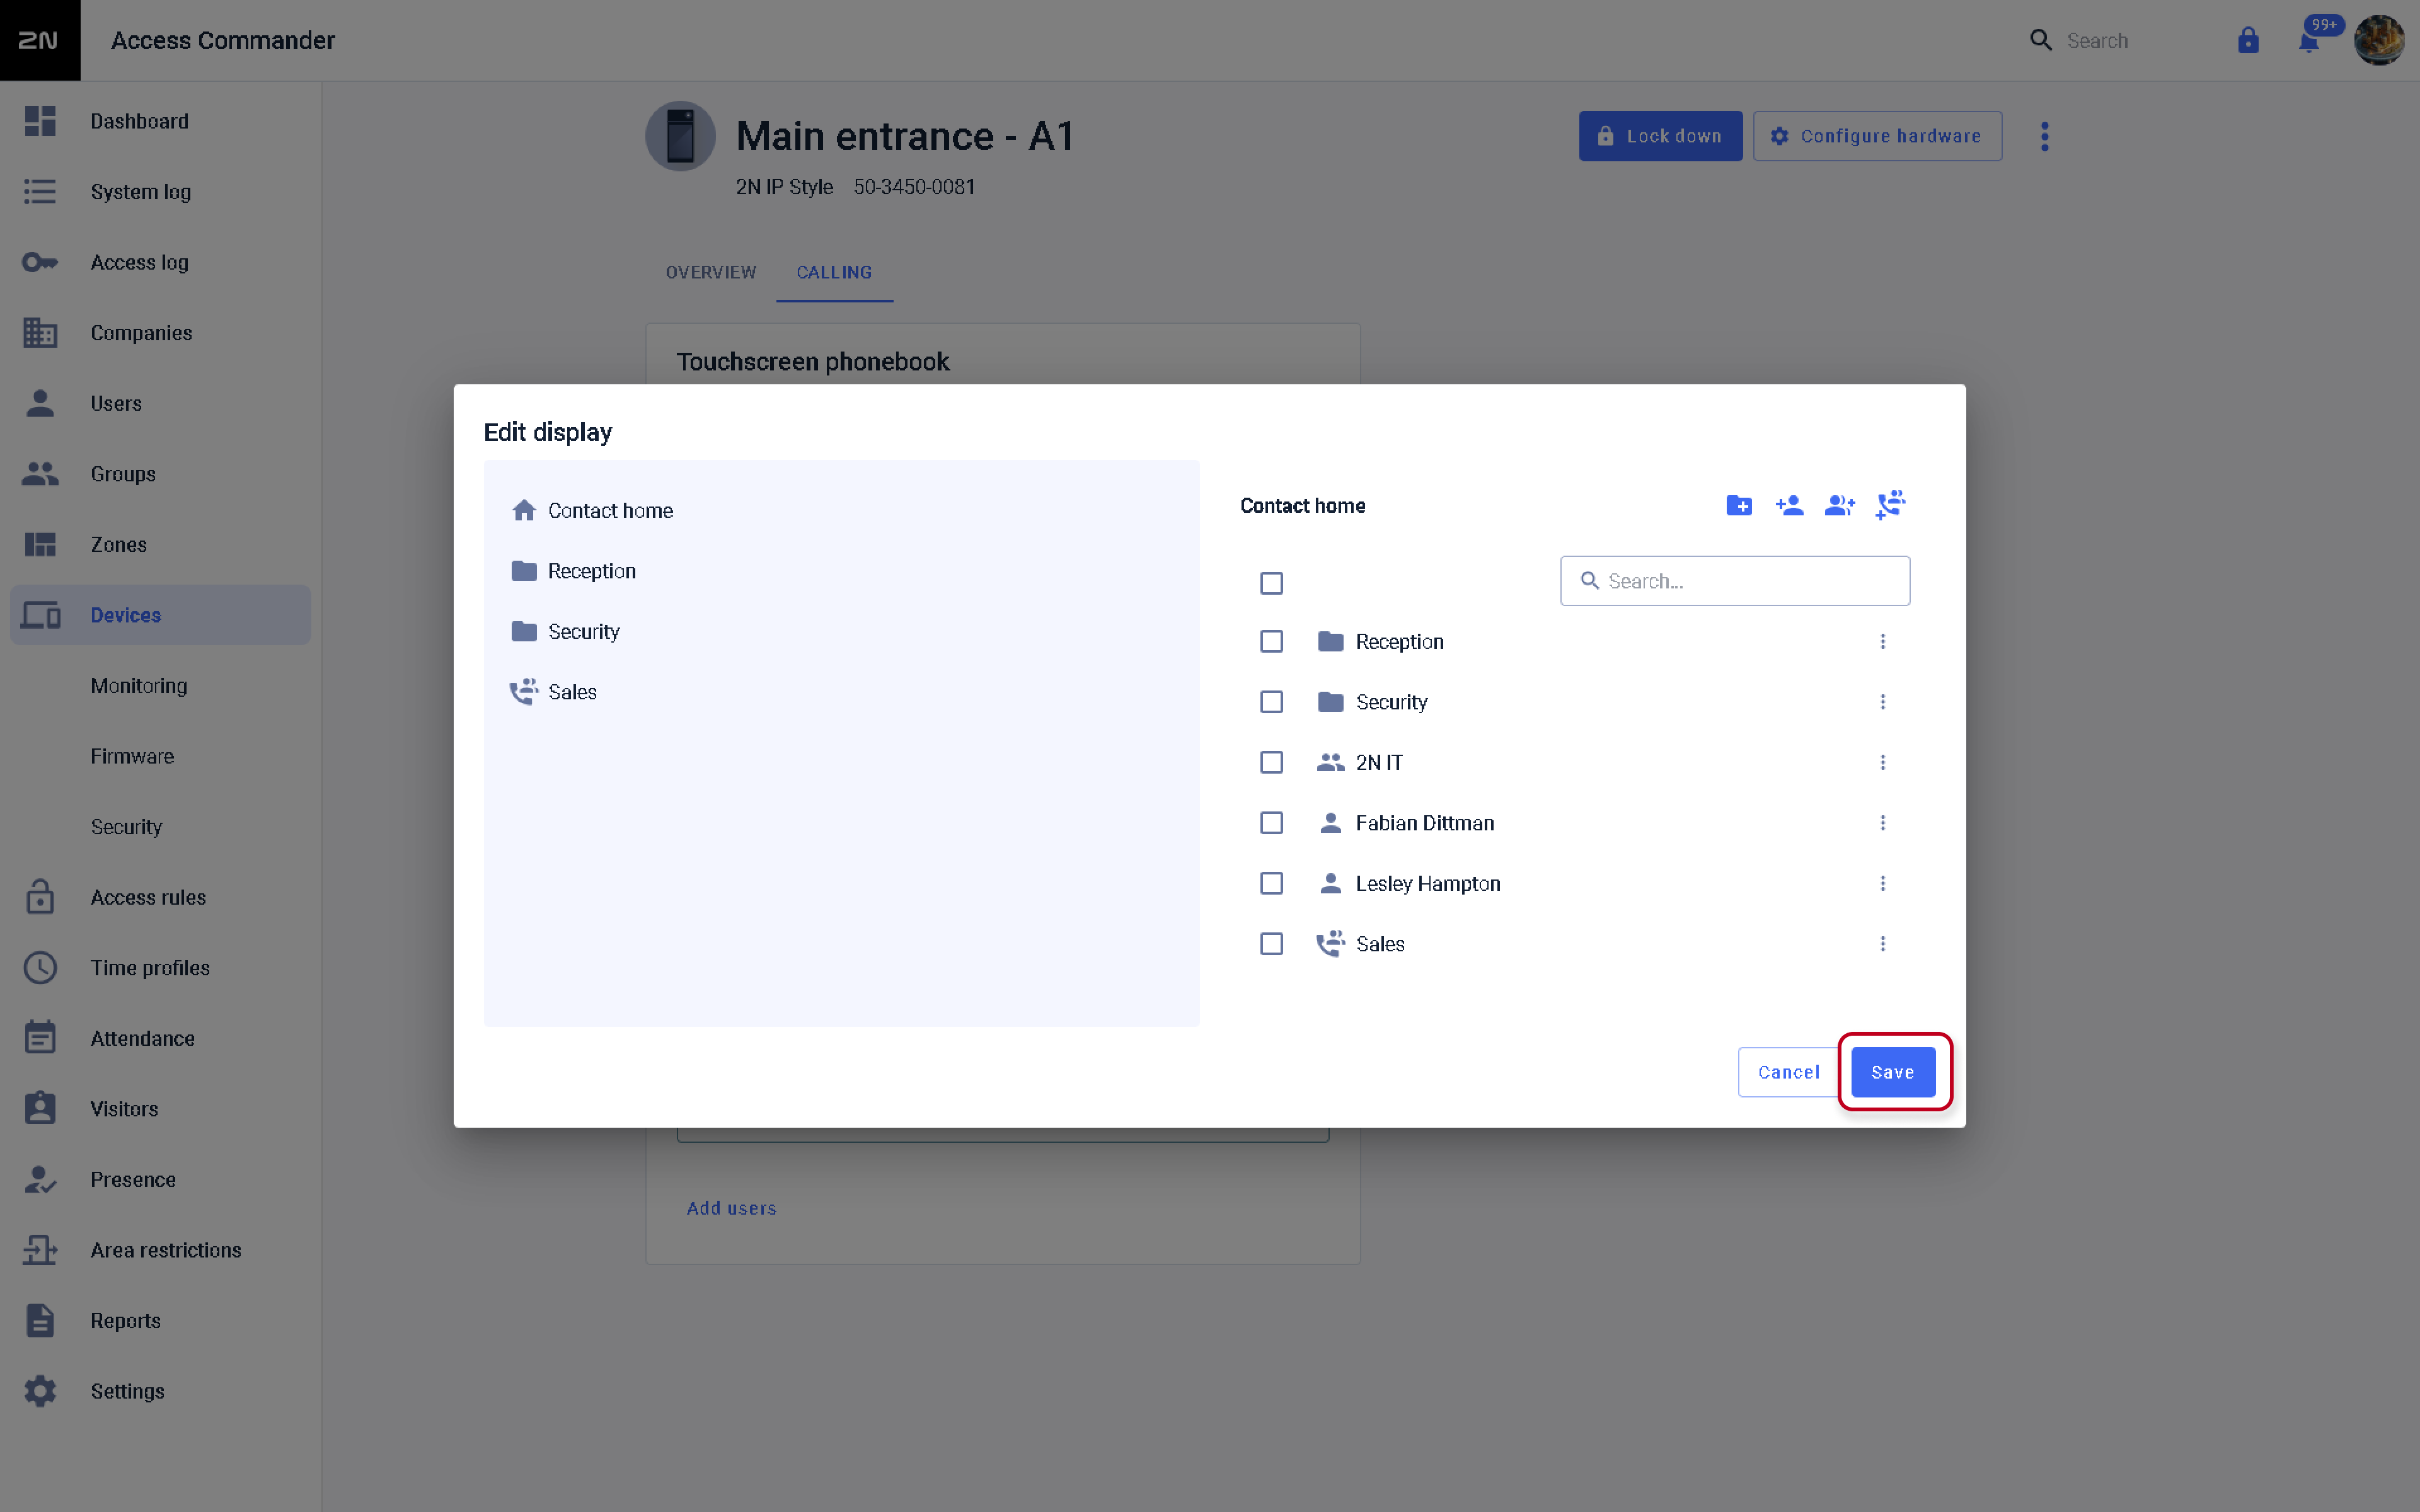Click the Access log key icon

[x=40, y=262]
